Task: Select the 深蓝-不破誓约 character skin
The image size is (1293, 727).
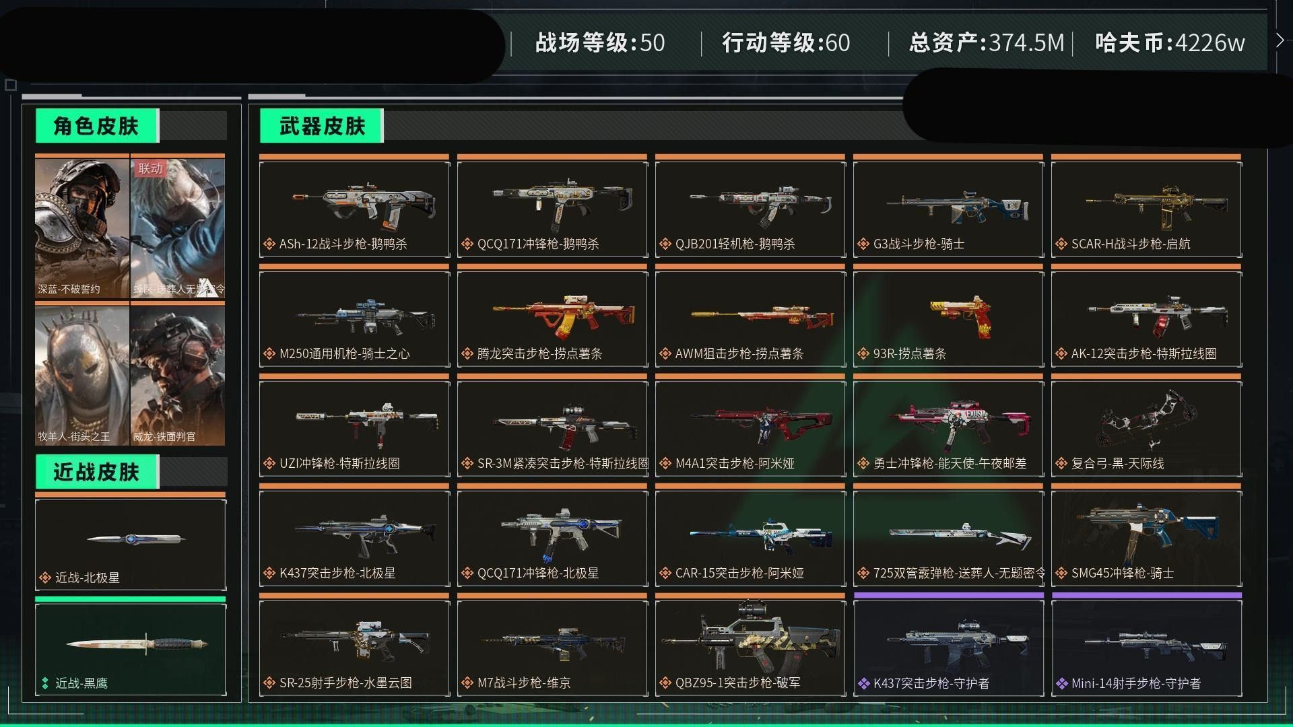Action: tap(82, 228)
